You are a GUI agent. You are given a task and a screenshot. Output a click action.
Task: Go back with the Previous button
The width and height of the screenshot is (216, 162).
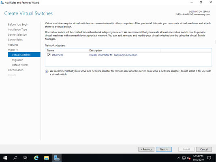[146, 149]
